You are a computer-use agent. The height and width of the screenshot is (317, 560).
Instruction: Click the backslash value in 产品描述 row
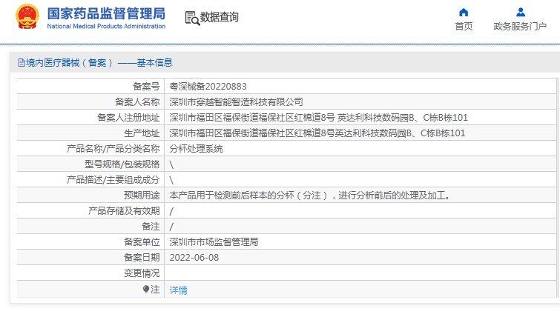pos(171,181)
